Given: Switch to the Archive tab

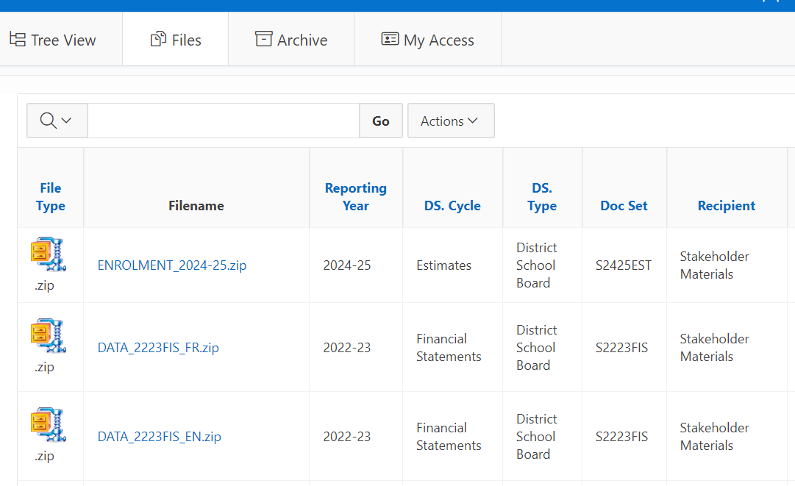Looking at the screenshot, I should coord(302,40).
